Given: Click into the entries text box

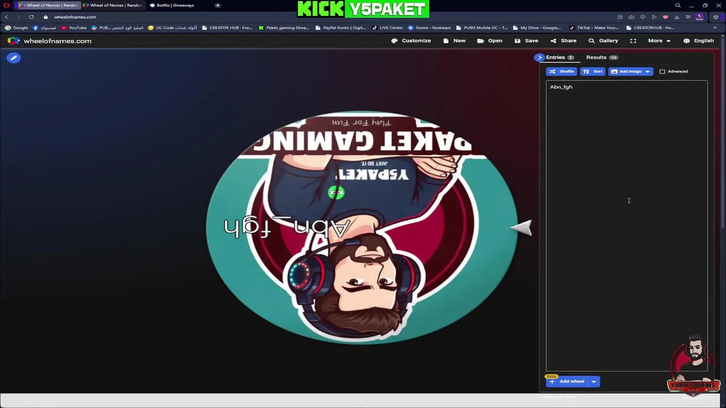Looking at the screenshot, I should click(627, 226).
